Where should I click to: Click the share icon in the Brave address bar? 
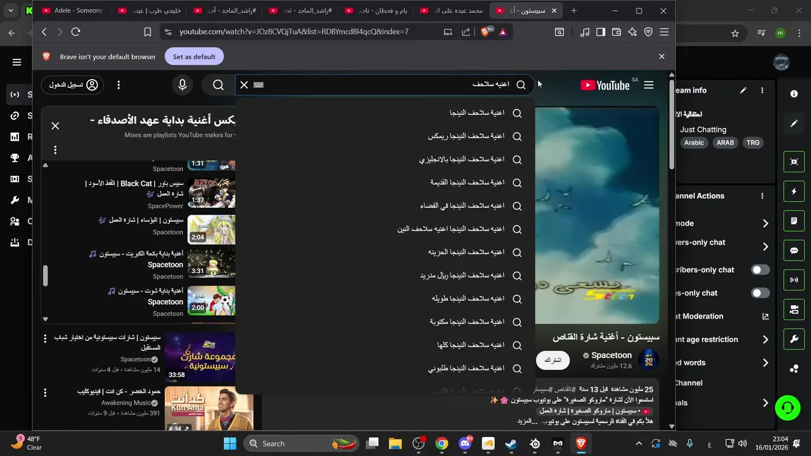tap(466, 32)
